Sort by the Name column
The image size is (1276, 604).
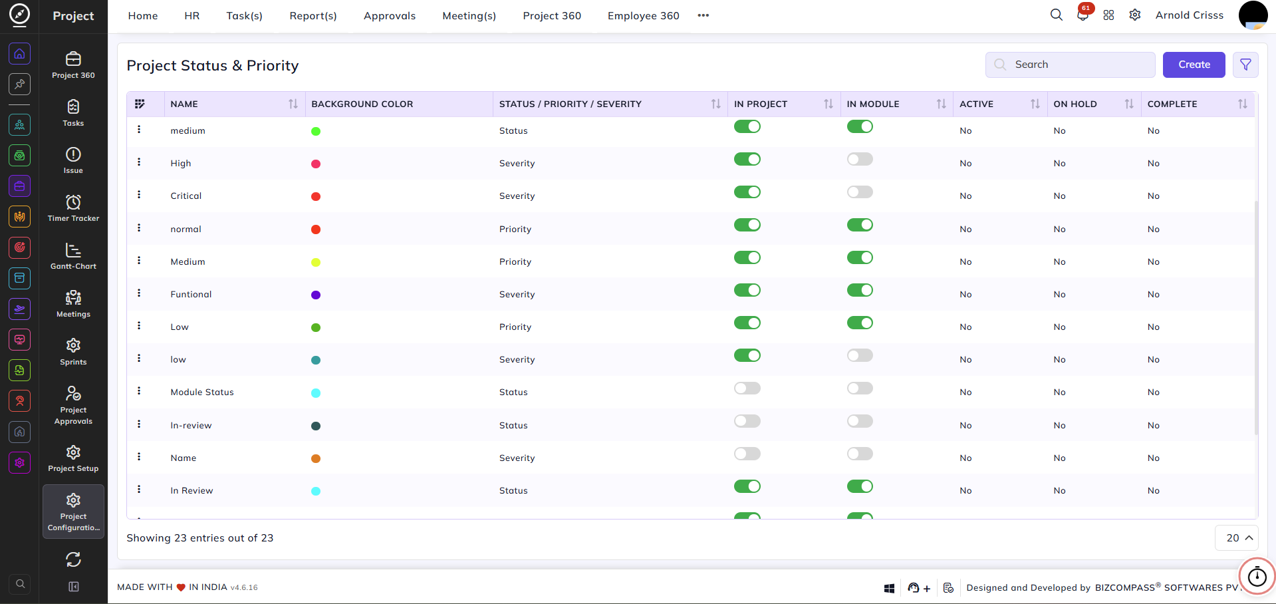[x=293, y=104]
